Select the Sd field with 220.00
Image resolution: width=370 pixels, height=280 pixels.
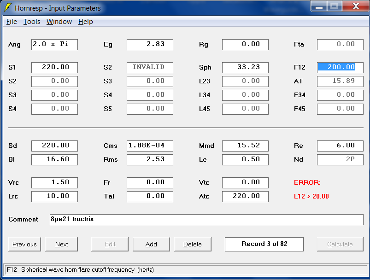pyautogui.click(x=54, y=146)
